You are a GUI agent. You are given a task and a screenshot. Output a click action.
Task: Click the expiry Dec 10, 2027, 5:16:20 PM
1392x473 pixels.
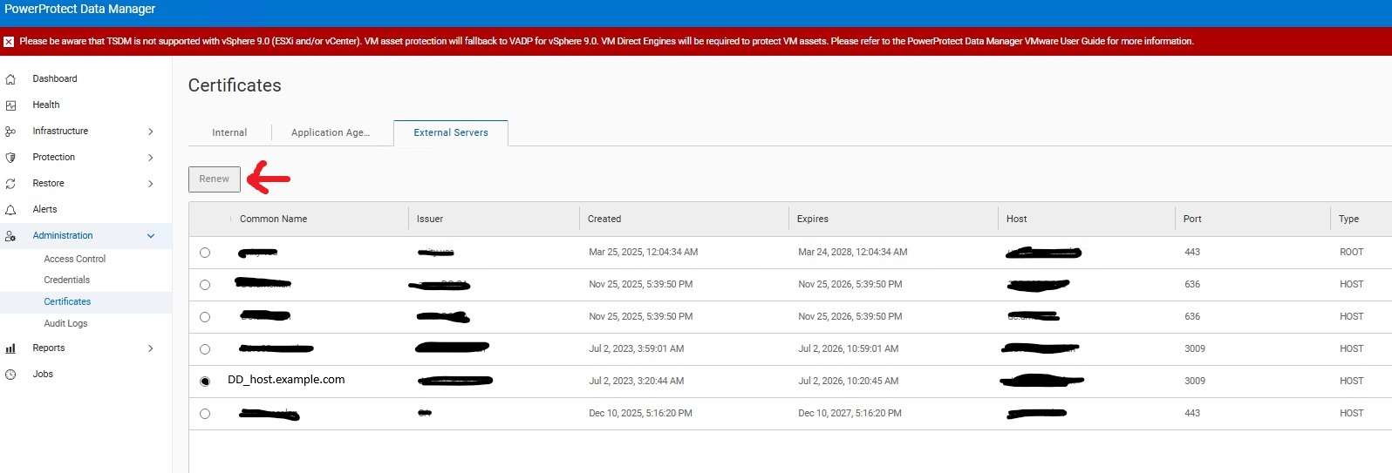click(850, 413)
